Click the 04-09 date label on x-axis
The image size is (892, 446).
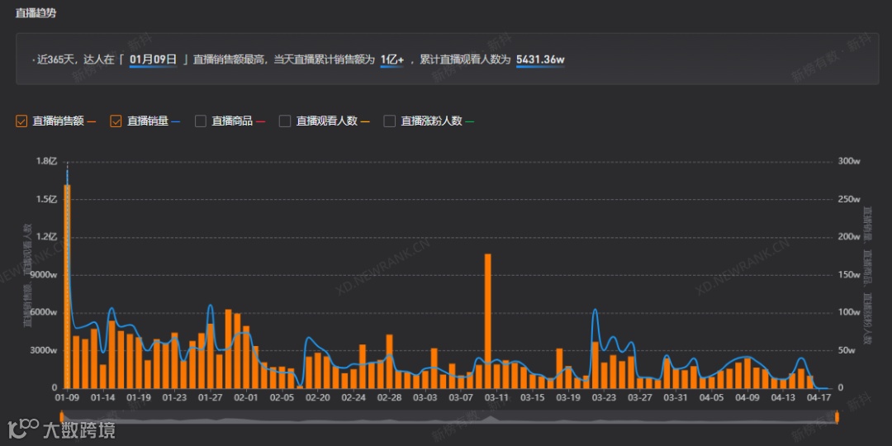(747, 398)
